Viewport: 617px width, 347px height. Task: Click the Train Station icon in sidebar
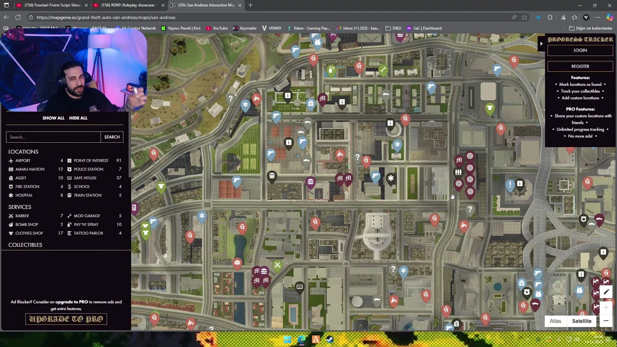(x=69, y=195)
